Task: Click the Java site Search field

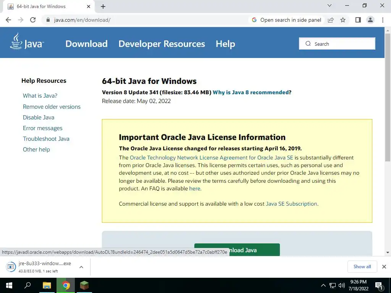Action: (x=337, y=43)
